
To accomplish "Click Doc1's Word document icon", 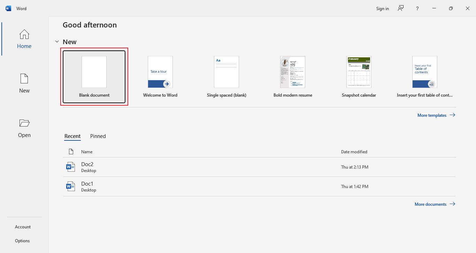I will coord(70,186).
